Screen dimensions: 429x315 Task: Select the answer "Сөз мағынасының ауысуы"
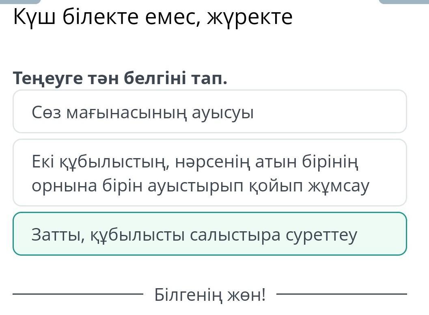[209, 112]
